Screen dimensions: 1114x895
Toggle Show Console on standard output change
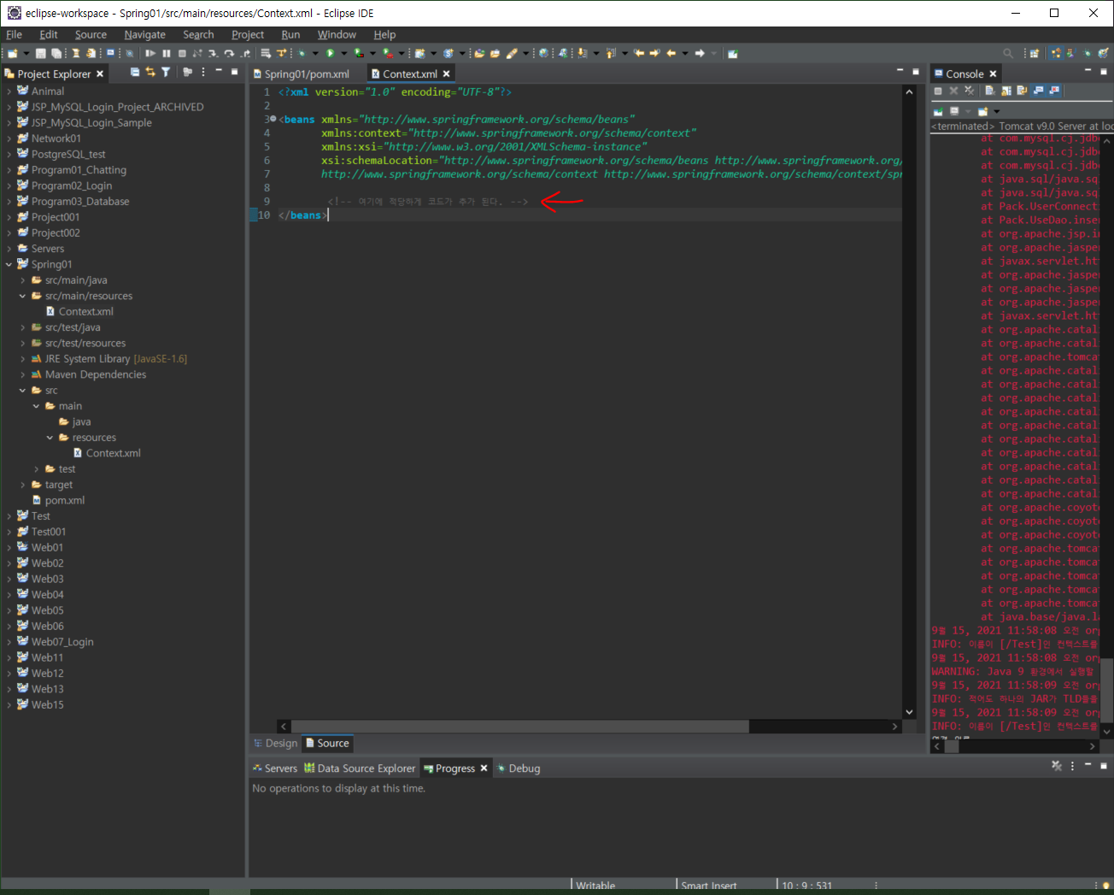tap(1039, 91)
